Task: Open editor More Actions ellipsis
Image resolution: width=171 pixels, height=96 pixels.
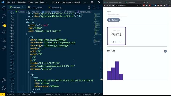Action: (99, 7)
